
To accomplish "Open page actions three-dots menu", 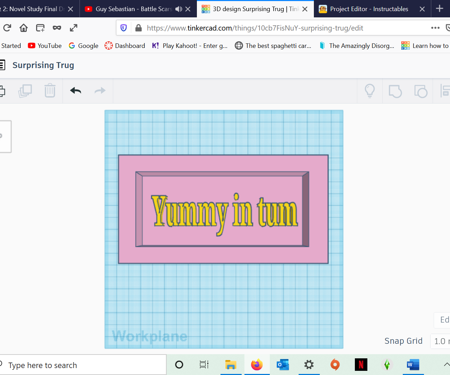I will point(435,28).
